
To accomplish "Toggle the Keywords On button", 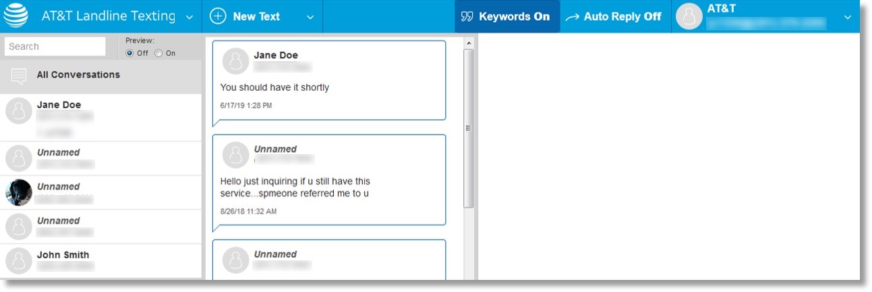I will [507, 16].
